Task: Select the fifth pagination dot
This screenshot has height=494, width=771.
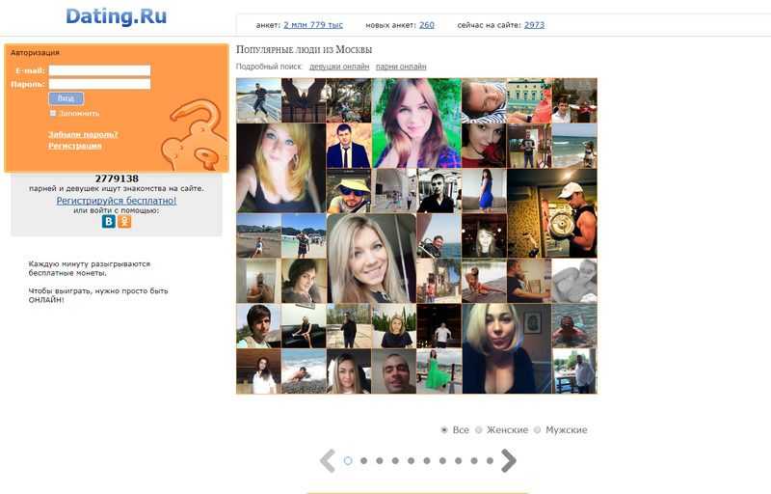Action: tap(412, 461)
